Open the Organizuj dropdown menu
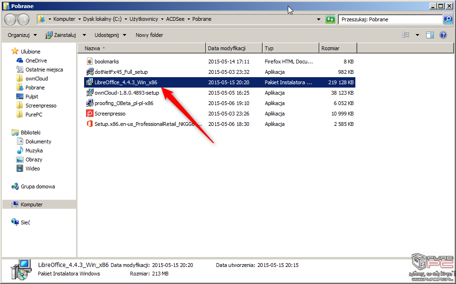 [x=22, y=35]
